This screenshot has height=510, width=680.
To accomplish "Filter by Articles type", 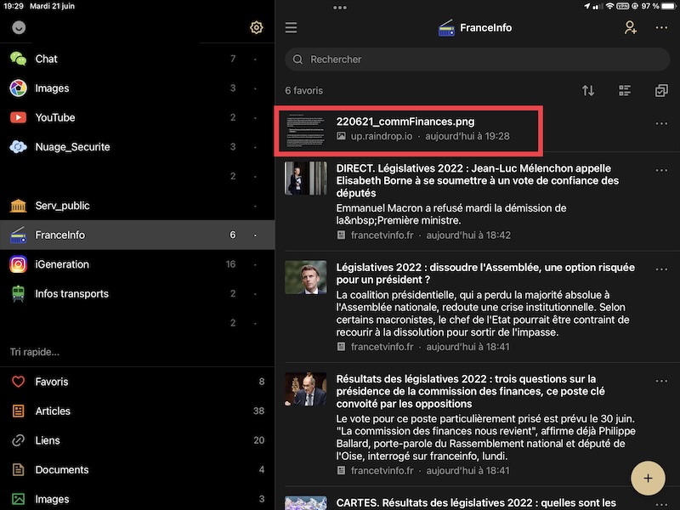I will coord(137,411).
